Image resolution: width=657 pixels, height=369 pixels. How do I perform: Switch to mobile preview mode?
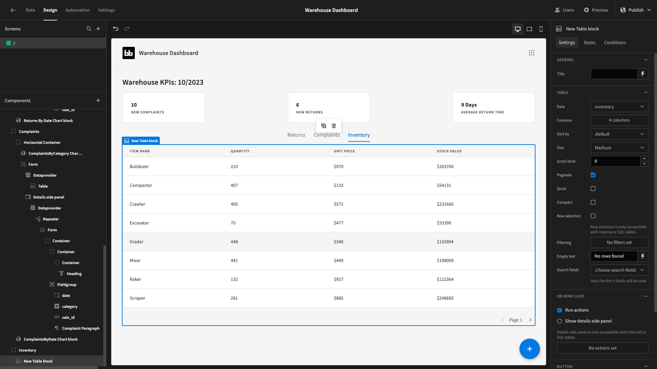[541, 29]
